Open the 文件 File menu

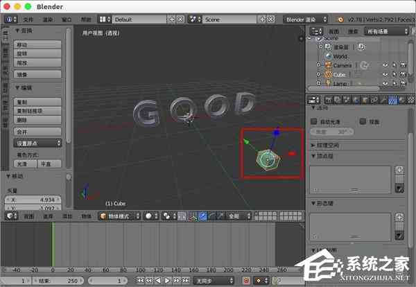[x=28, y=19]
